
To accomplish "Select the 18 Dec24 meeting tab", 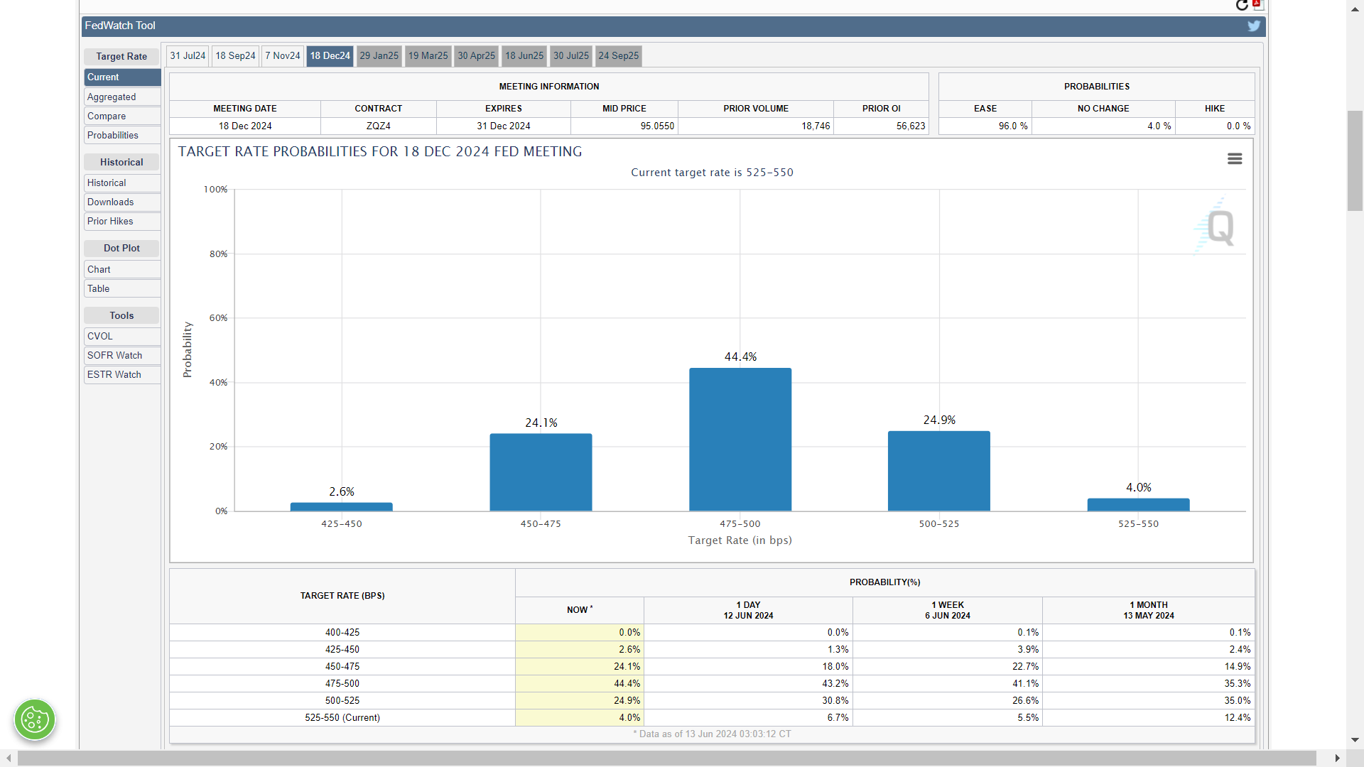I will [330, 56].
